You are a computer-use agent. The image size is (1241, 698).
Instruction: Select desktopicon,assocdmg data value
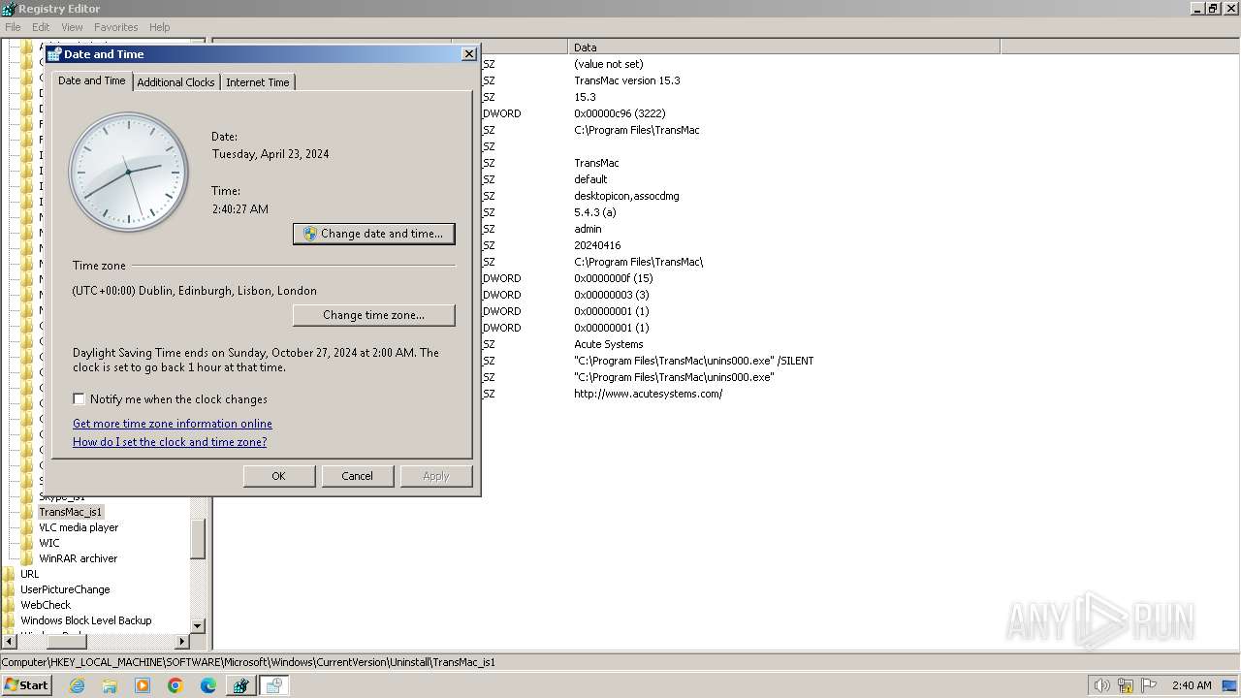[626, 196]
